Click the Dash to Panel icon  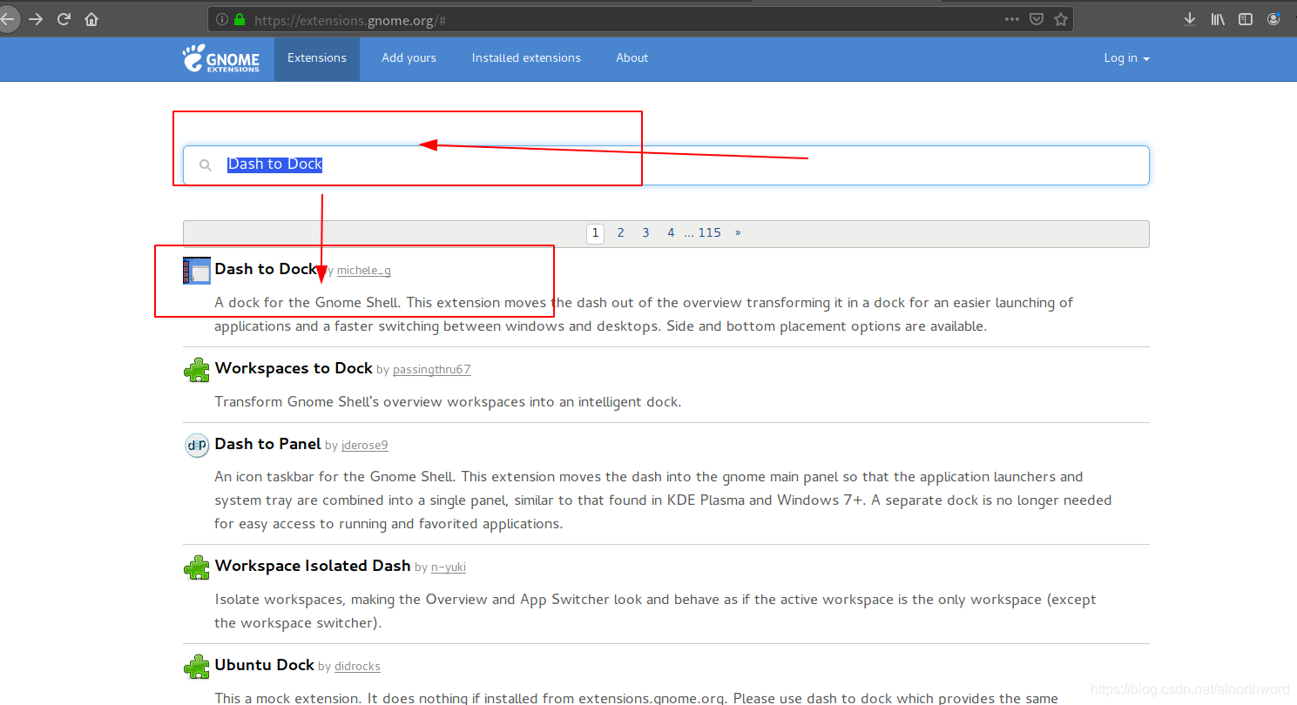pos(197,445)
